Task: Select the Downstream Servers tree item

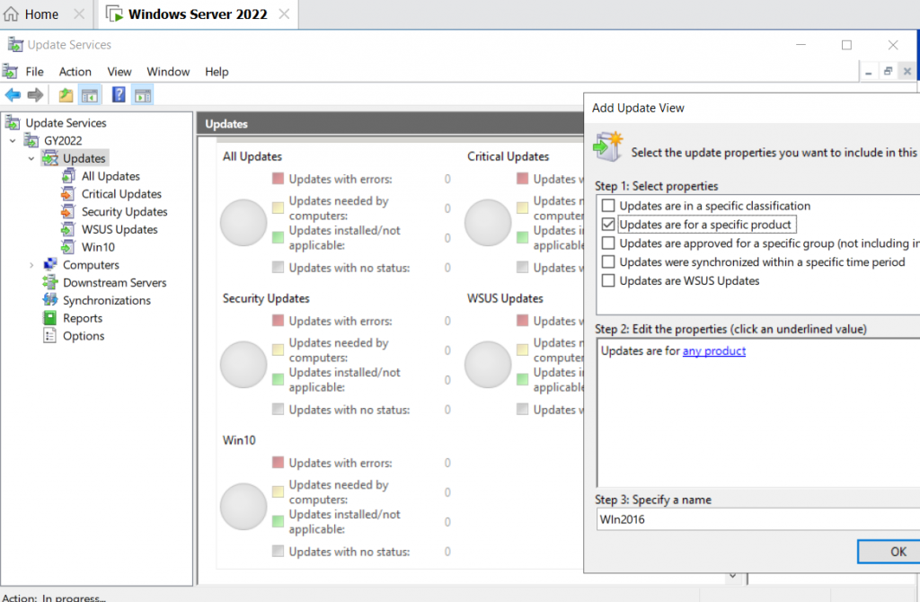Action: (x=114, y=282)
